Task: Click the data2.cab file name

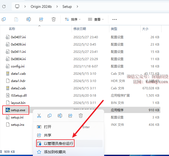Action: (18, 88)
